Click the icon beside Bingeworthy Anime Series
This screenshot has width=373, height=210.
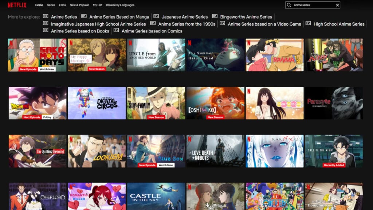coord(215,16)
